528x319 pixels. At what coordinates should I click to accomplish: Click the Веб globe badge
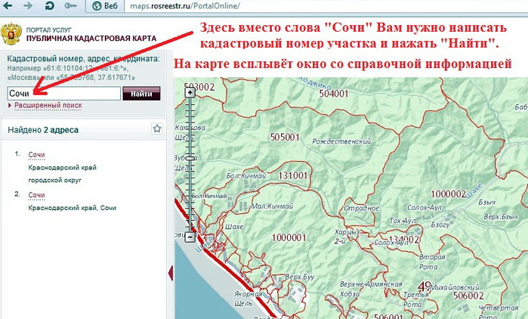click(106, 6)
